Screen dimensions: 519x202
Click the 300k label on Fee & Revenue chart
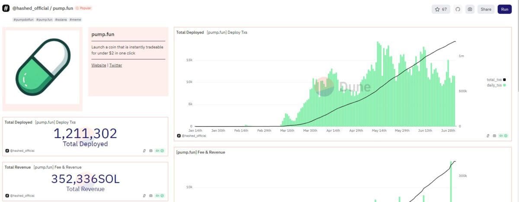463,176
